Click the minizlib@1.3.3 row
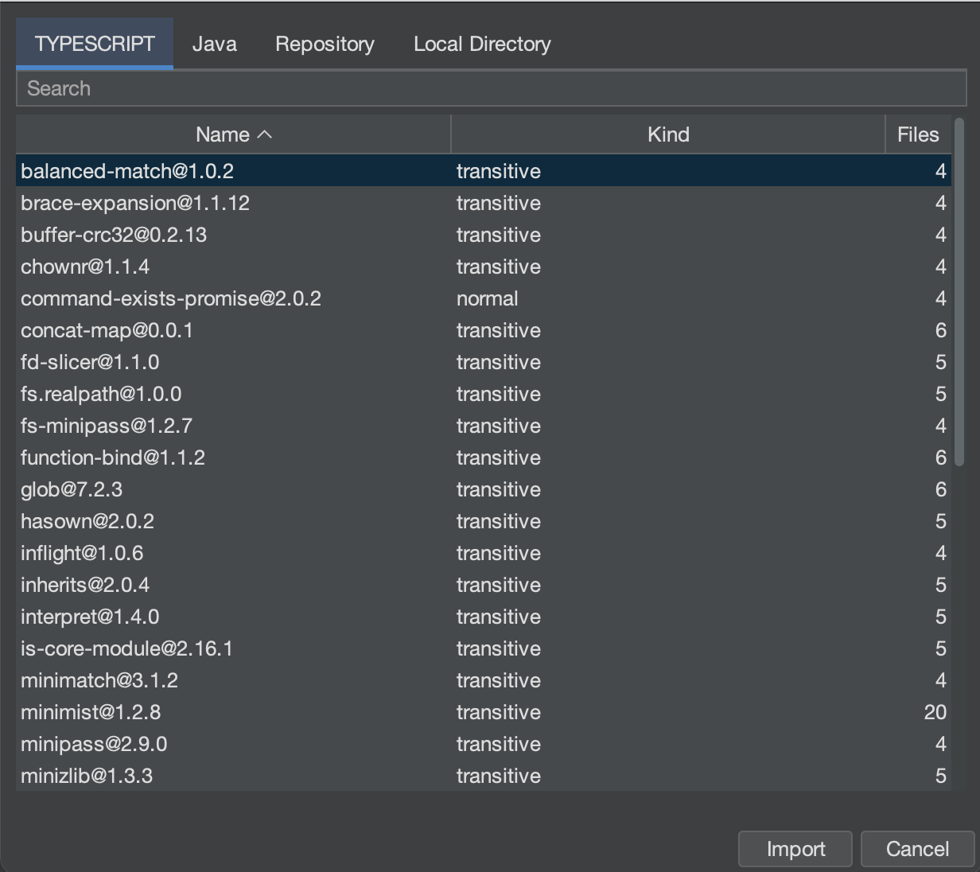 (x=87, y=776)
